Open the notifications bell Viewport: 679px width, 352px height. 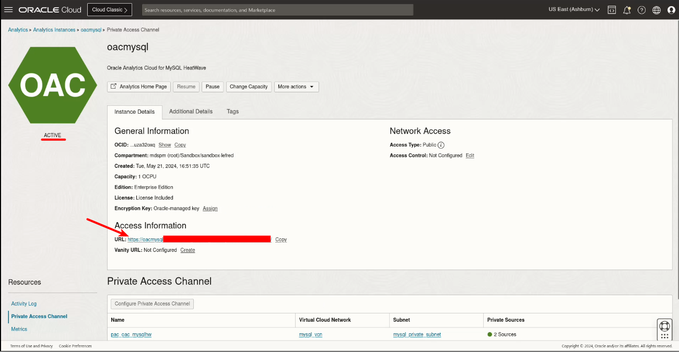[x=627, y=10]
